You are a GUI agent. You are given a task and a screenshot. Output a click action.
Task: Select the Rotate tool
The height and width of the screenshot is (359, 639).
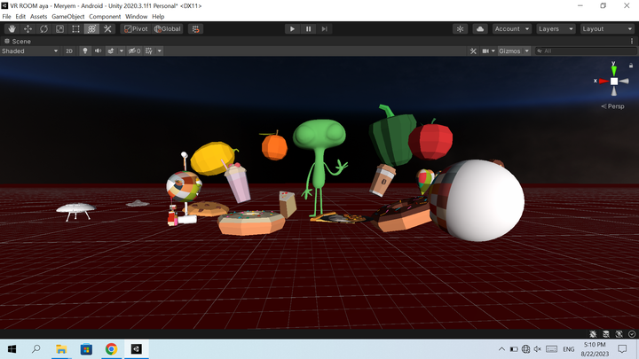tap(43, 28)
